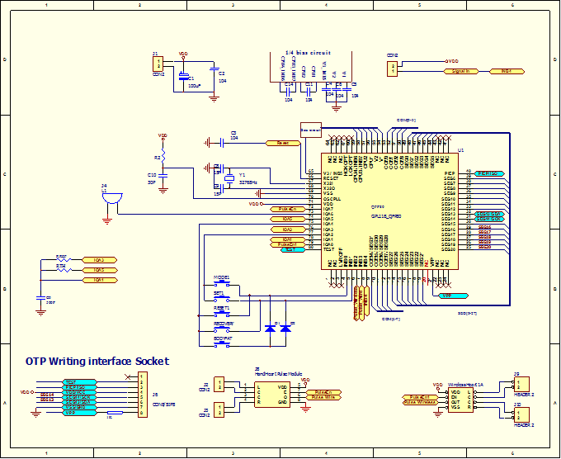The height and width of the screenshot is (459, 561).
Task: Click the 1/4 bias circuit label
Action: tap(301, 53)
